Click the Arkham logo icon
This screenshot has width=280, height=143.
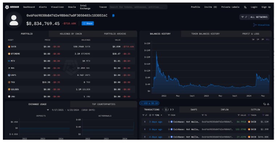tap(7, 7)
